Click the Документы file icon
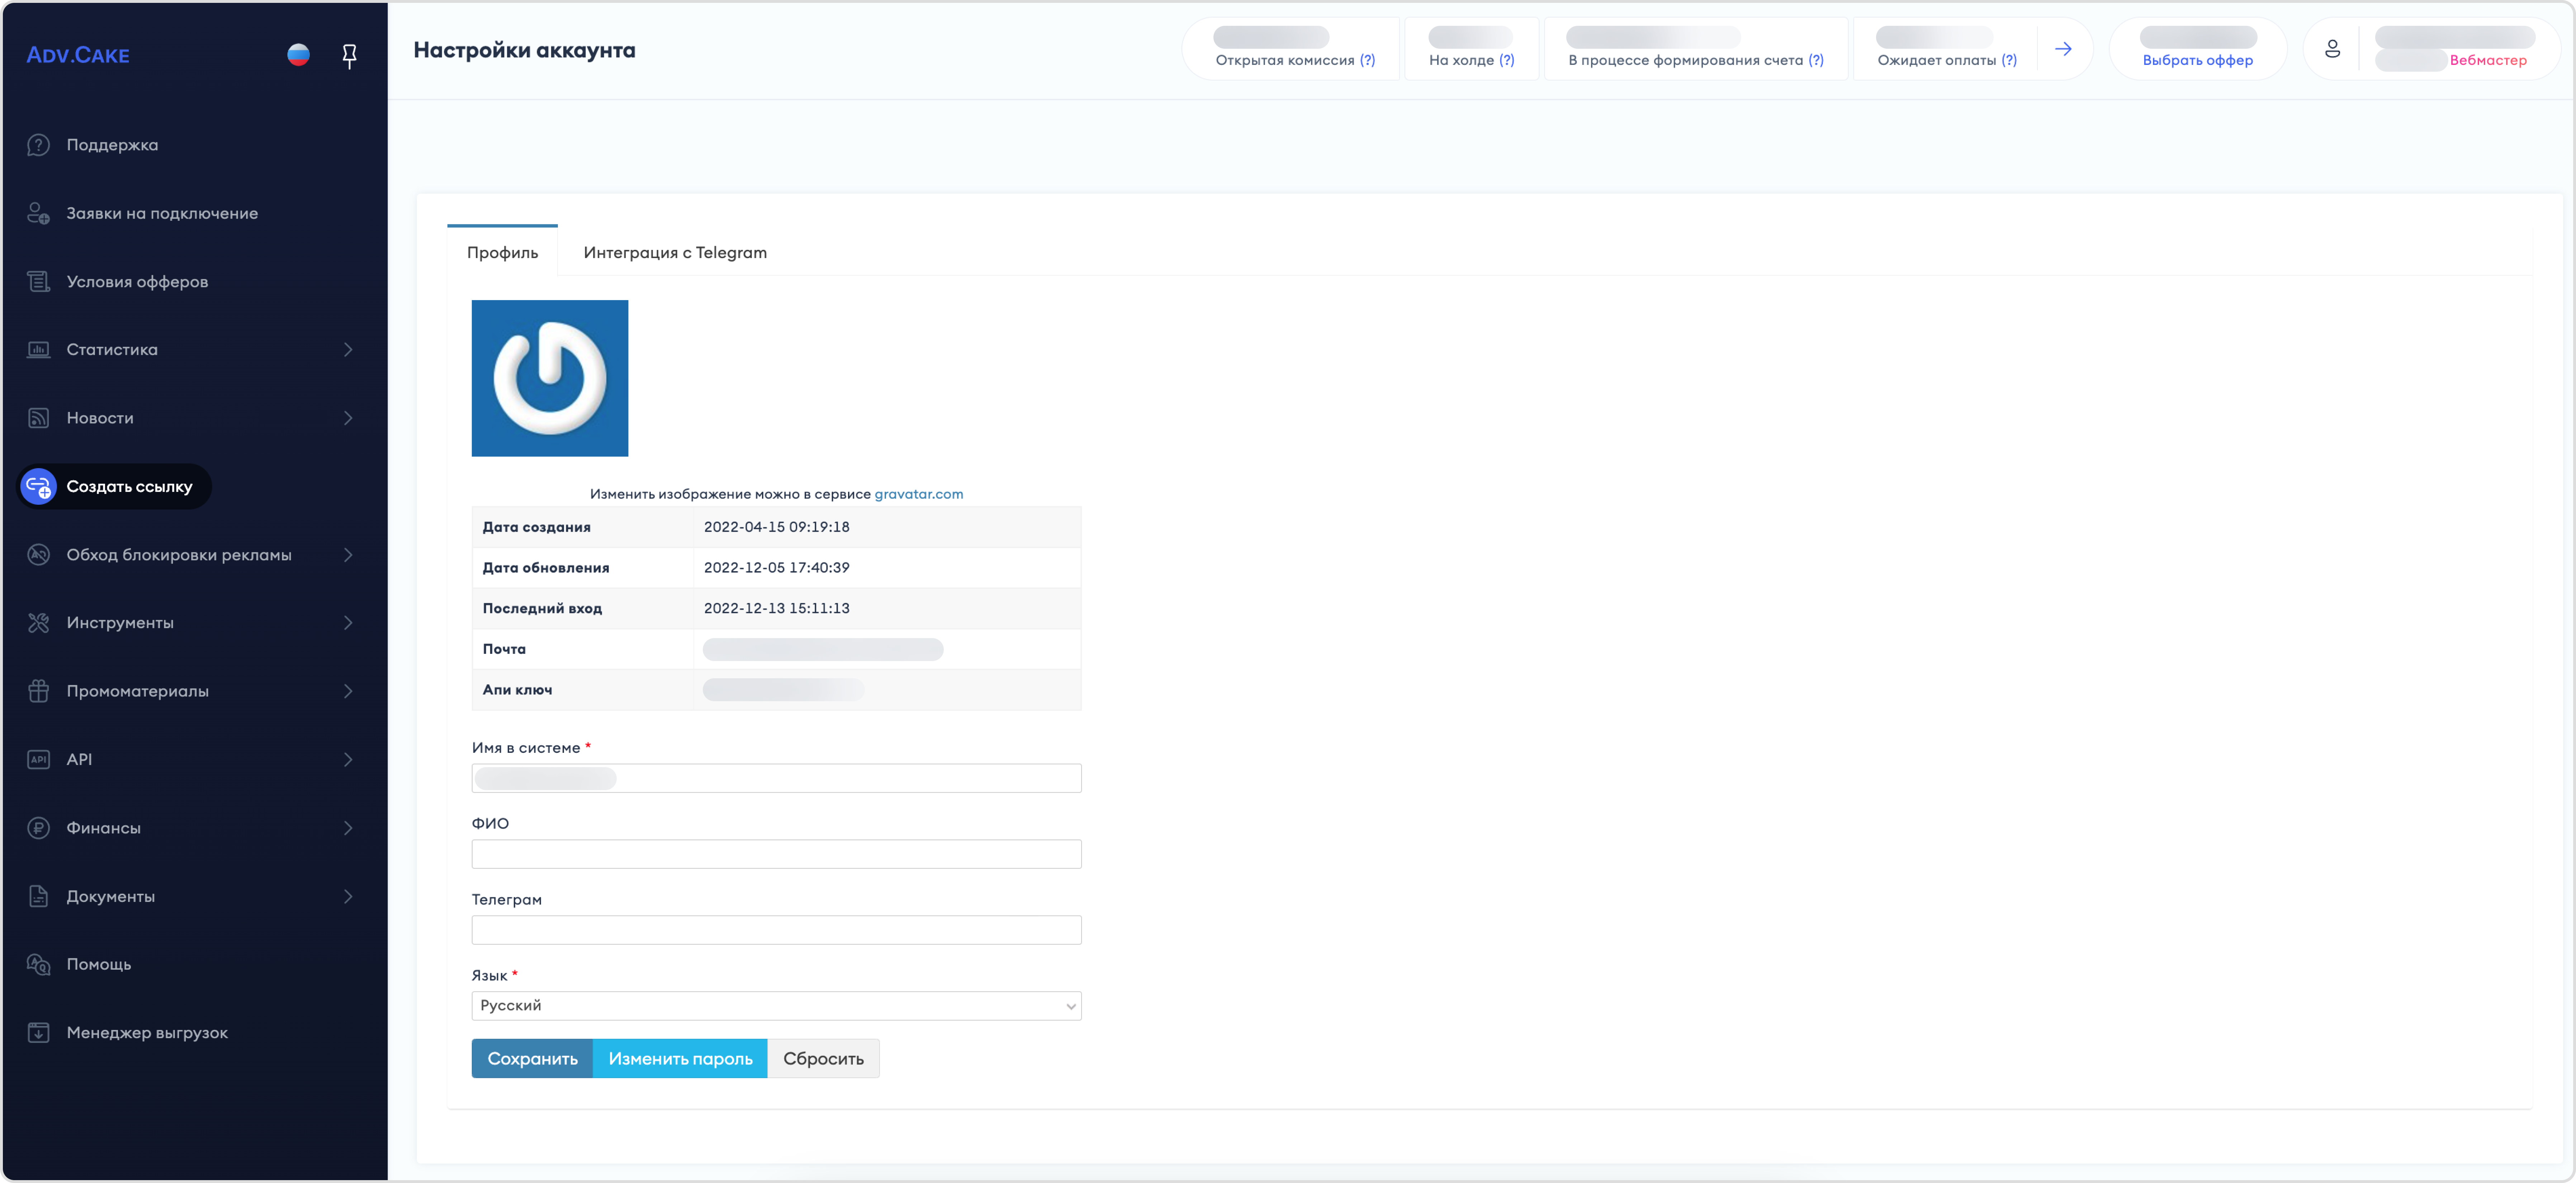Viewport: 2576px width, 1183px height. 38,896
